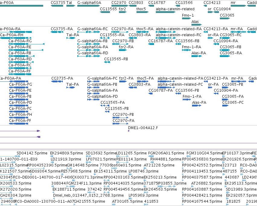This screenshot has width=257, height=206.
Task: Open the CG3735-RA transcript
Action: (x=57, y=32)
